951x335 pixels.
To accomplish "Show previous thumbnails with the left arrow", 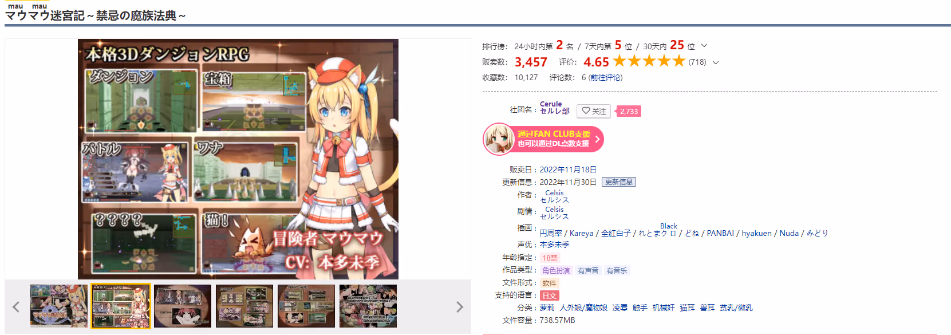I will point(16,307).
